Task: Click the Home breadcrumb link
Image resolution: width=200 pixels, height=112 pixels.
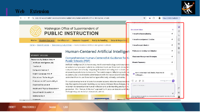Action: coord(32,45)
